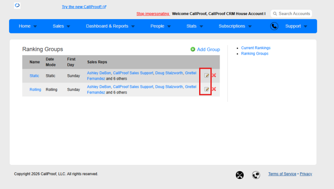This screenshot has height=189, width=334.
Task: Open the Current Rankings link
Action: 256,48
